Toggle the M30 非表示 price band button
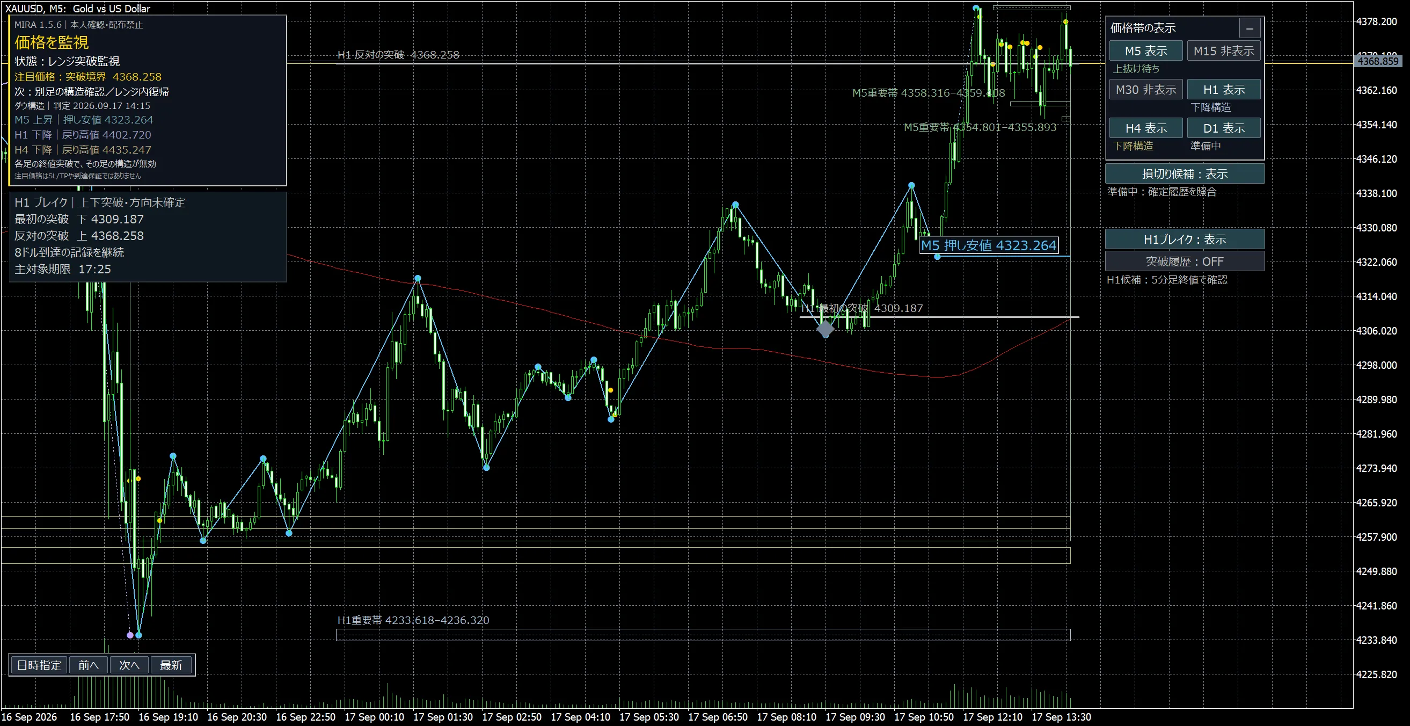This screenshot has height=726, width=1410. click(1145, 89)
